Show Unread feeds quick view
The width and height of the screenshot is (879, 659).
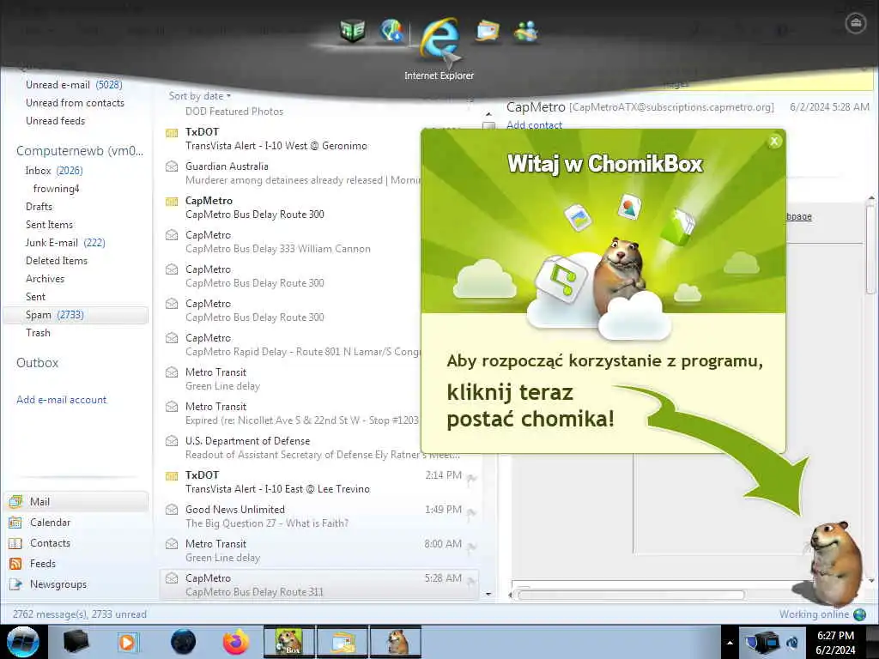56,120
